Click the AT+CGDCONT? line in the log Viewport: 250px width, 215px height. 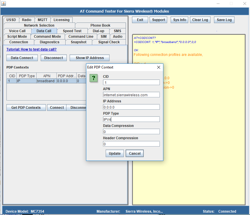pos(145,38)
